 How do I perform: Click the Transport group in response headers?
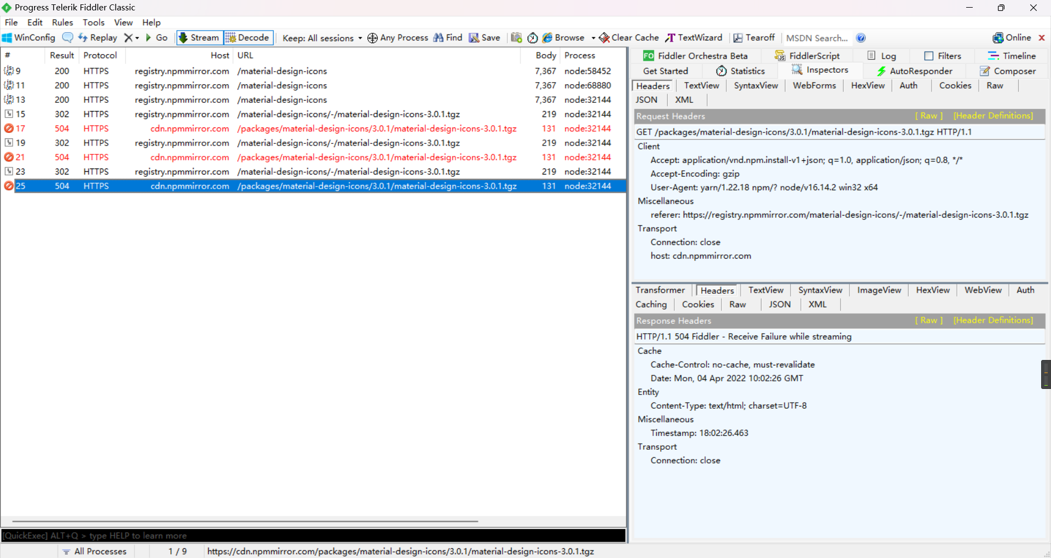pyautogui.click(x=657, y=447)
